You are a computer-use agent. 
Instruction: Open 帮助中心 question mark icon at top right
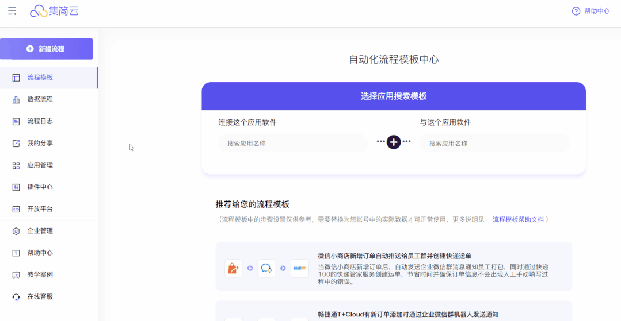[x=576, y=11]
